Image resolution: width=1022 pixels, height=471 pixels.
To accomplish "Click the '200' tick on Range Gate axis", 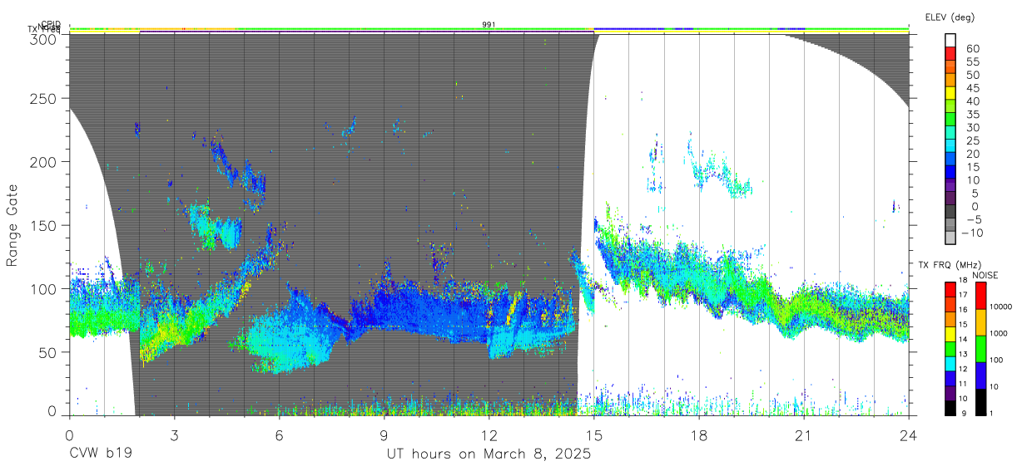I will coord(44,162).
